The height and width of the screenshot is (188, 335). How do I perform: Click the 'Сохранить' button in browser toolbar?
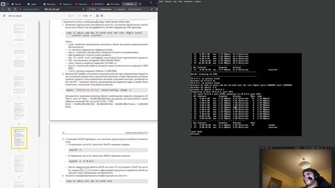click(x=120, y=9)
